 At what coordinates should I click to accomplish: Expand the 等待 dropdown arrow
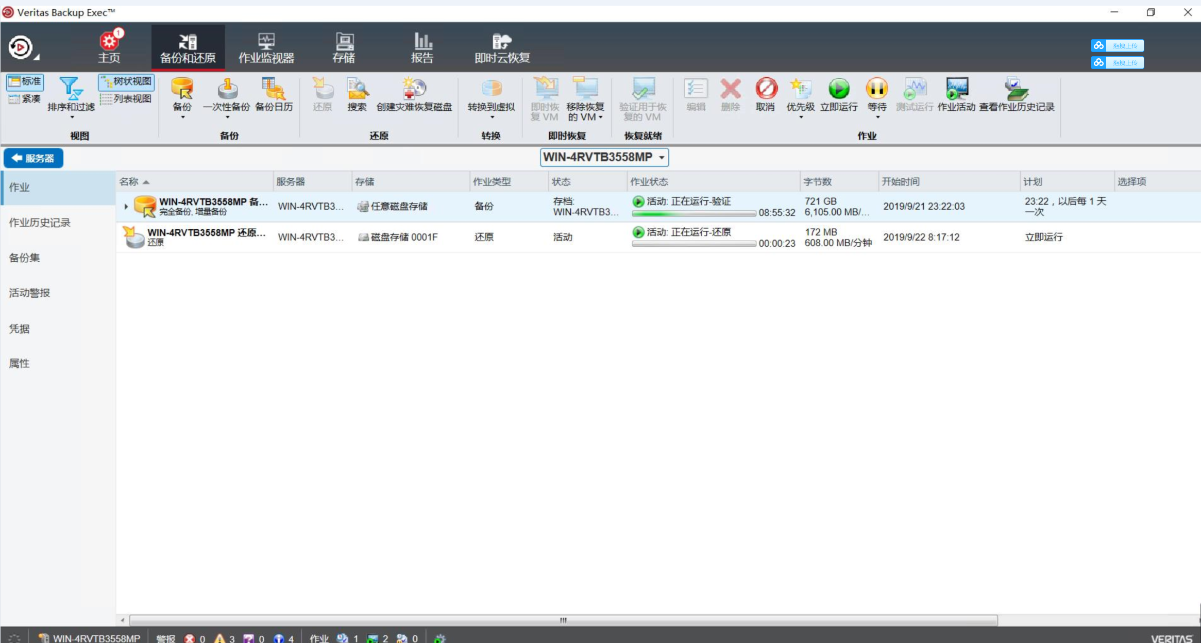877,117
